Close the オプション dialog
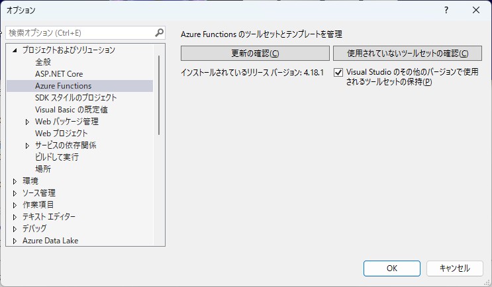This screenshot has width=492, height=287. [x=476, y=11]
